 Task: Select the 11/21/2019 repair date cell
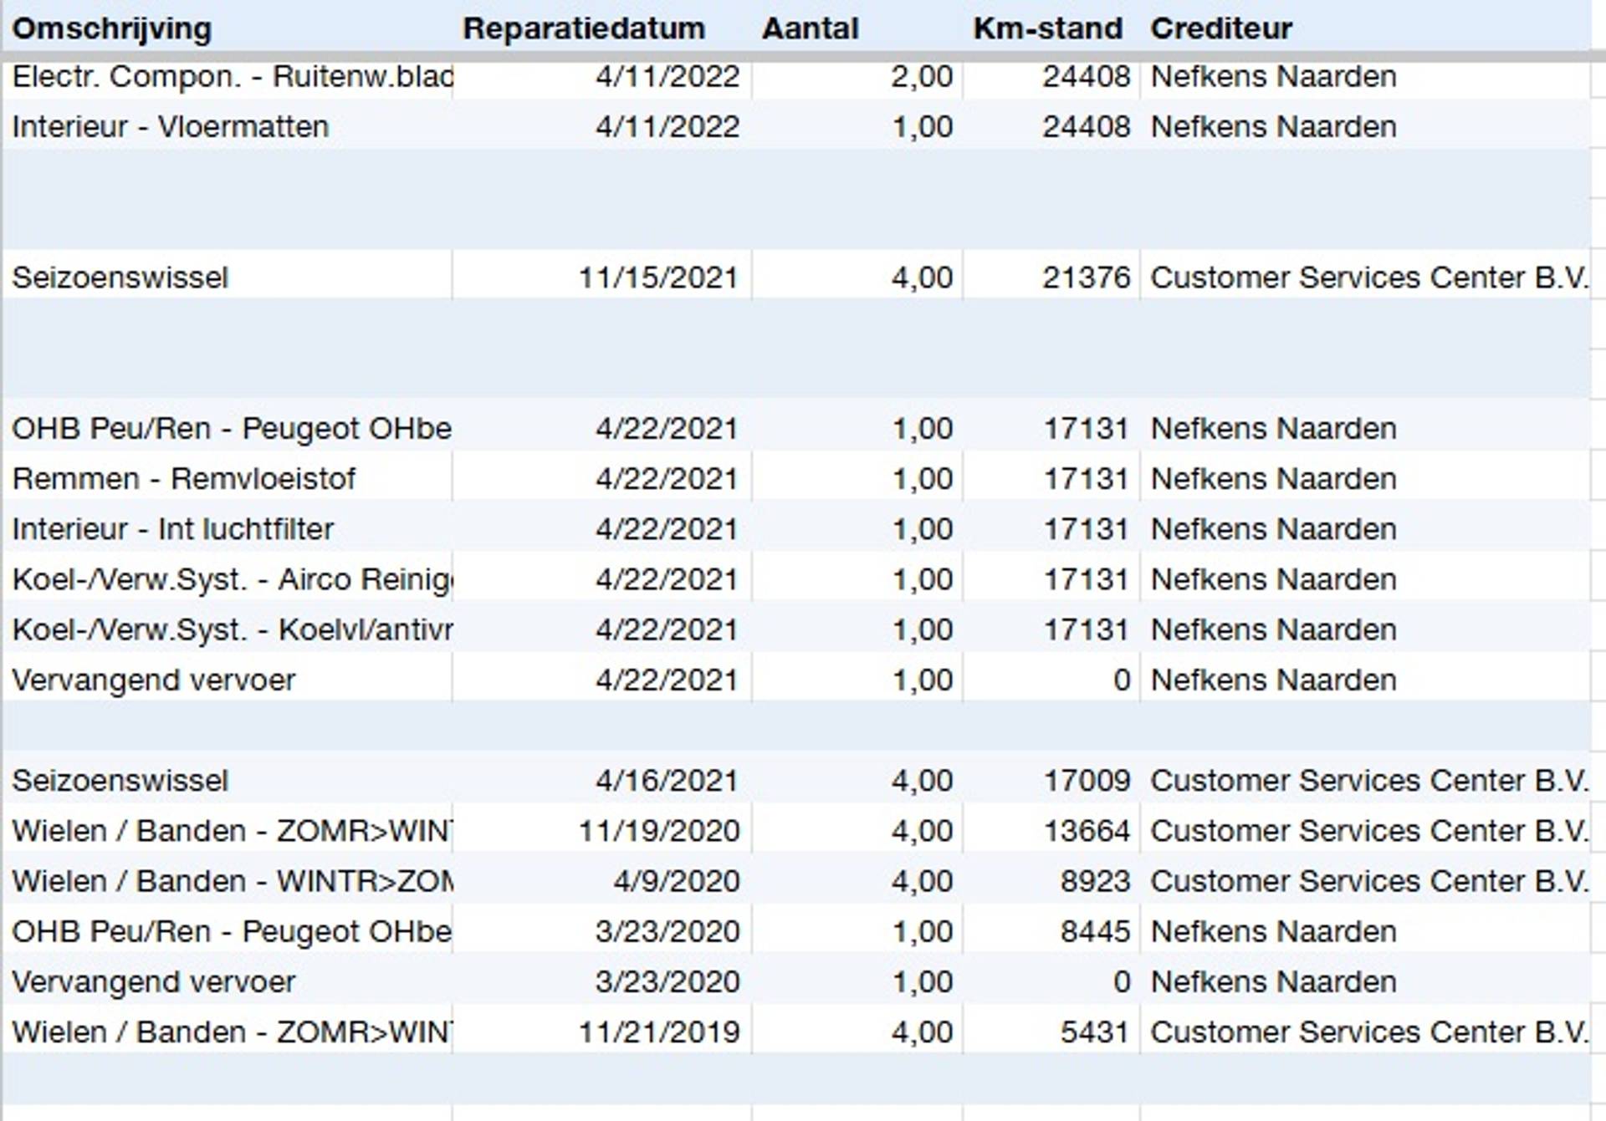658,1032
